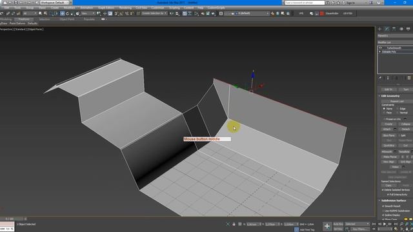The image size is (413, 232).
Task: Click the help search input field
Action: coord(305,3)
